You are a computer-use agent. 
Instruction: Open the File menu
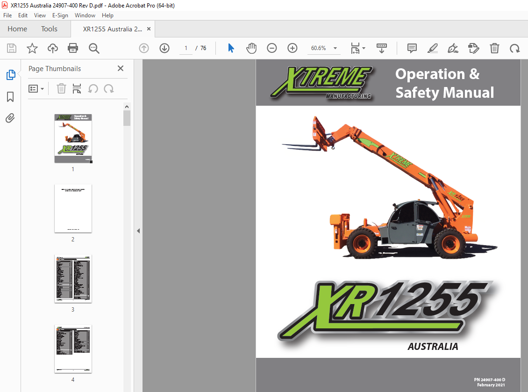(x=7, y=15)
